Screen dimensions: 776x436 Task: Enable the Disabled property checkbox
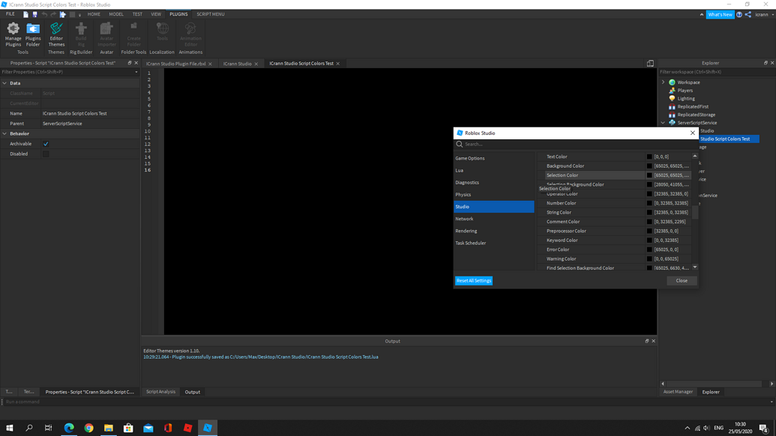click(46, 153)
